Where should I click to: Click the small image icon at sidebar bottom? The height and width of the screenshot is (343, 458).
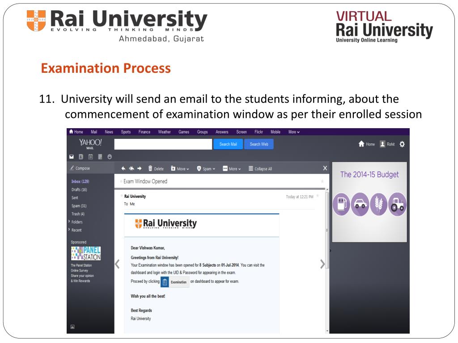point(72,326)
